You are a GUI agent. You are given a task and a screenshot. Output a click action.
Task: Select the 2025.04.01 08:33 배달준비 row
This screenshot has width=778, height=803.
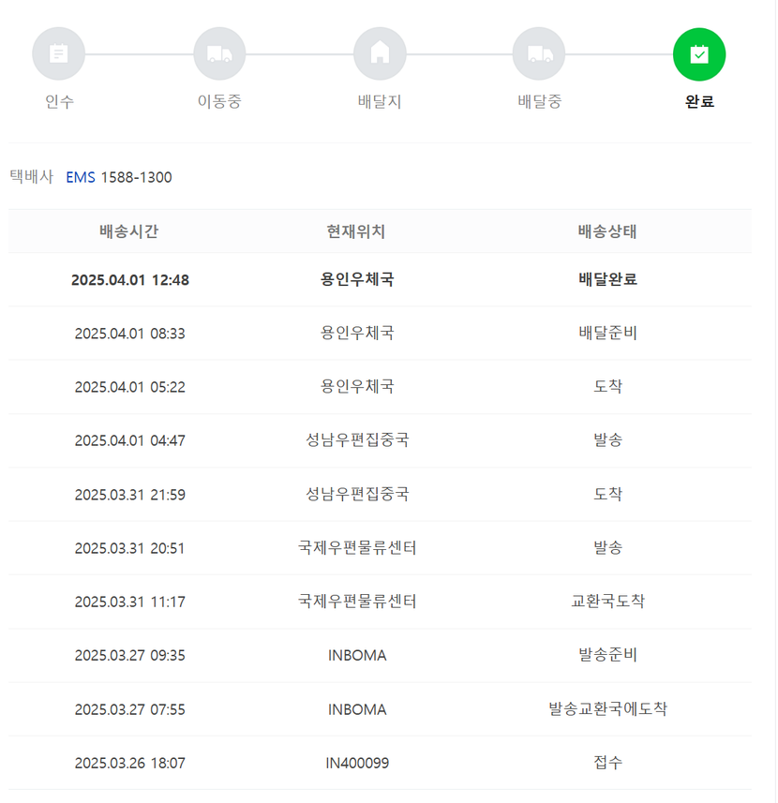pos(380,334)
